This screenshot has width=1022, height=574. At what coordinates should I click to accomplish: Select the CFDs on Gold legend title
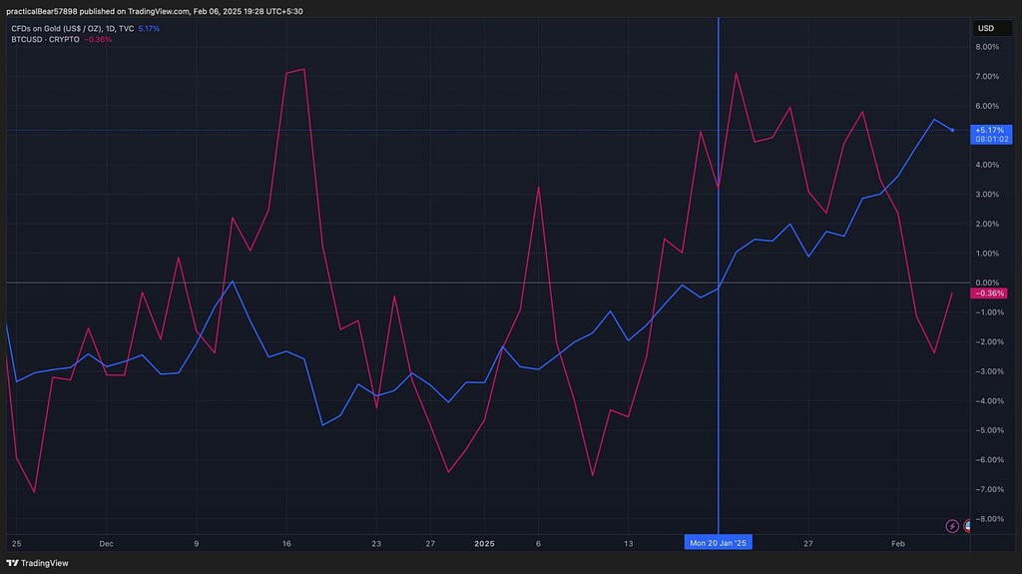click(x=72, y=29)
